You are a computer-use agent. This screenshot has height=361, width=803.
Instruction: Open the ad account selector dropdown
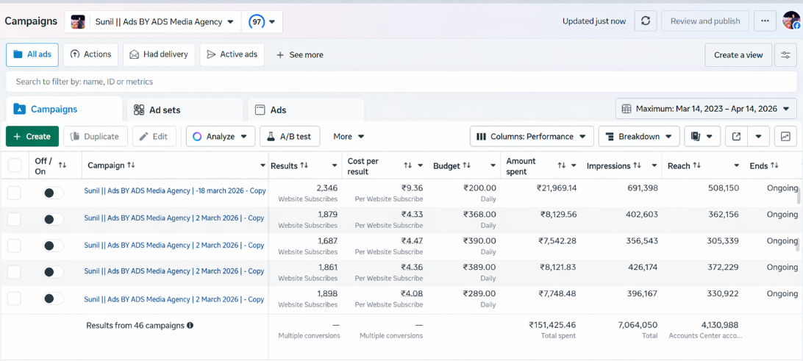(153, 21)
